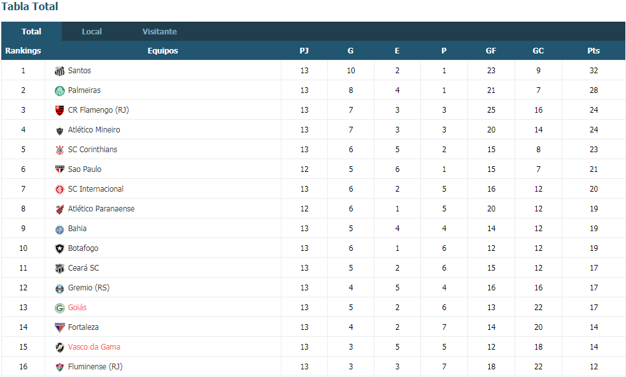
Task: Click the Atlético Mineiro crest icon
Action: tap(59, 131)
